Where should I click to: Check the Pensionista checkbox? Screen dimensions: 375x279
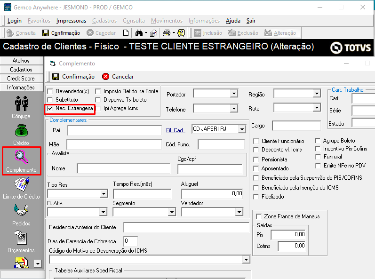pyautogui.click(x=256, y=159)
